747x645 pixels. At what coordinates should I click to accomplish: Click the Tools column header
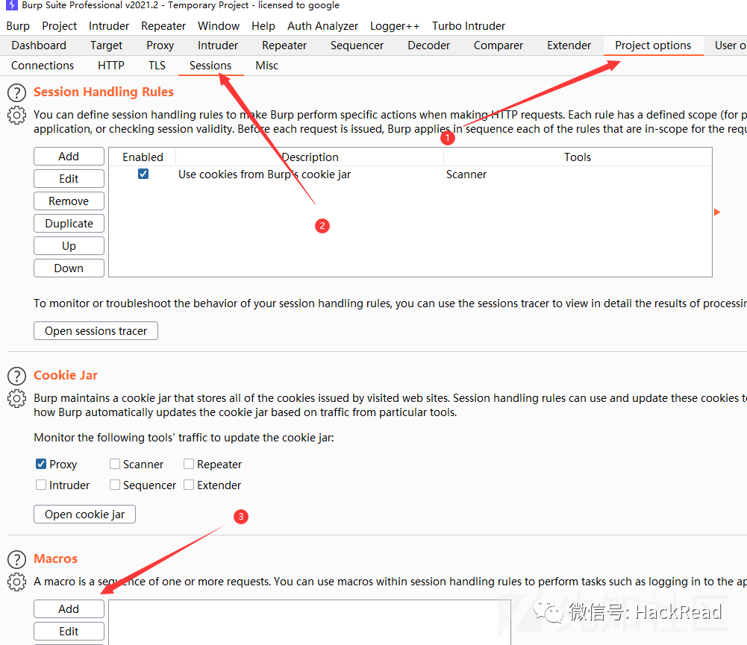(x=578, y=157)
